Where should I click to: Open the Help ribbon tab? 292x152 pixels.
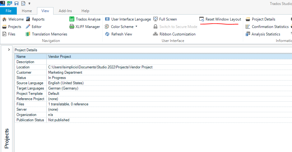point(85,11)
